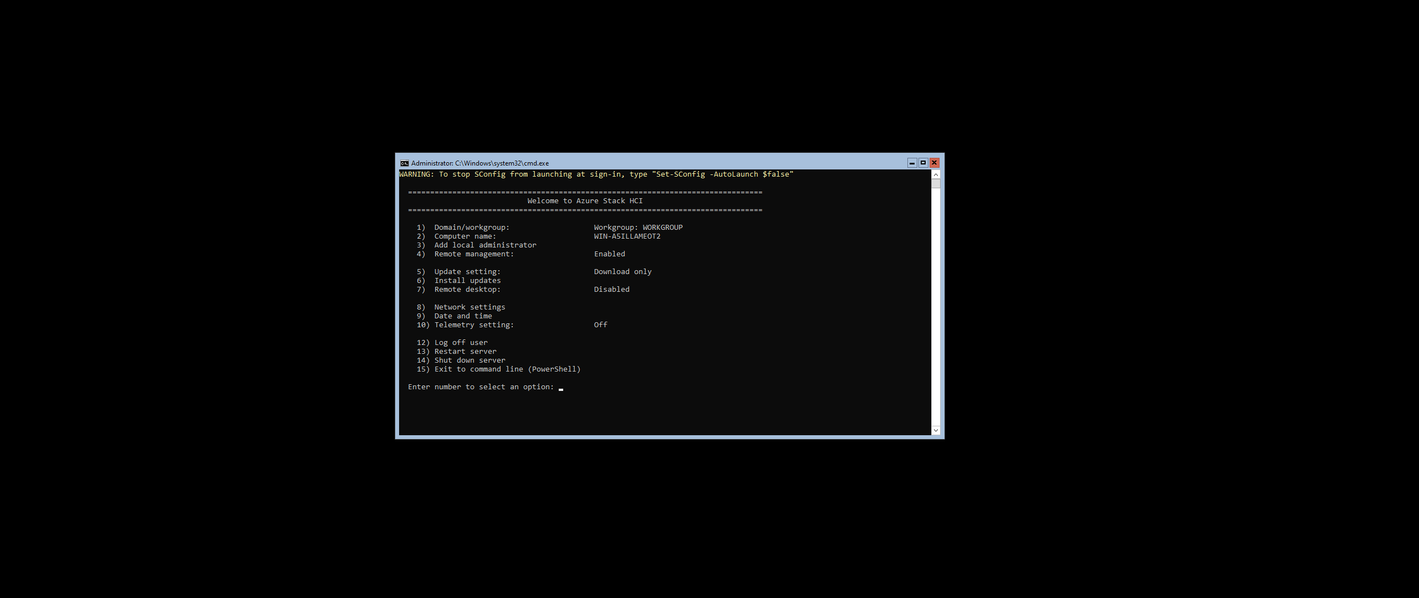Click the Telemetry setting Off value

point(600,325)
